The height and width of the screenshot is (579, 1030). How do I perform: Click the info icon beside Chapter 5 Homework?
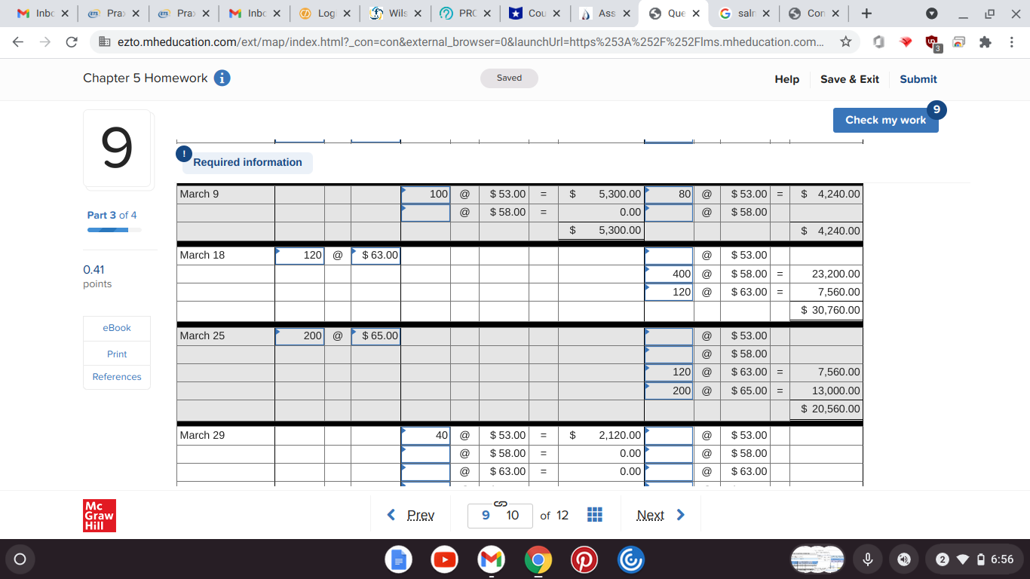tap(222, 78)
